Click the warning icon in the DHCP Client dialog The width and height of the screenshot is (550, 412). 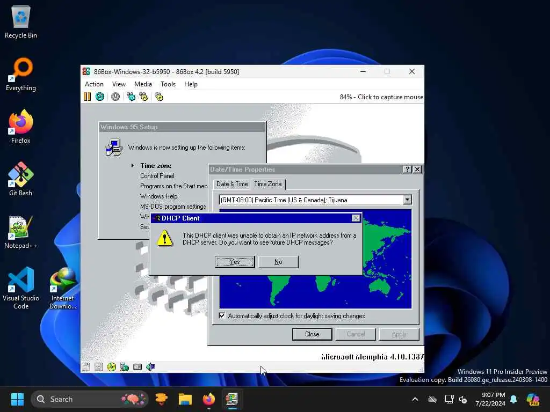tap(164, 239)
